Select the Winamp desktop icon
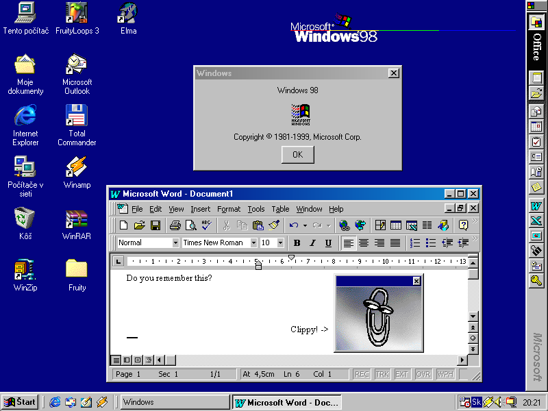The image size is (548, 411). click(x=77, y=173)
